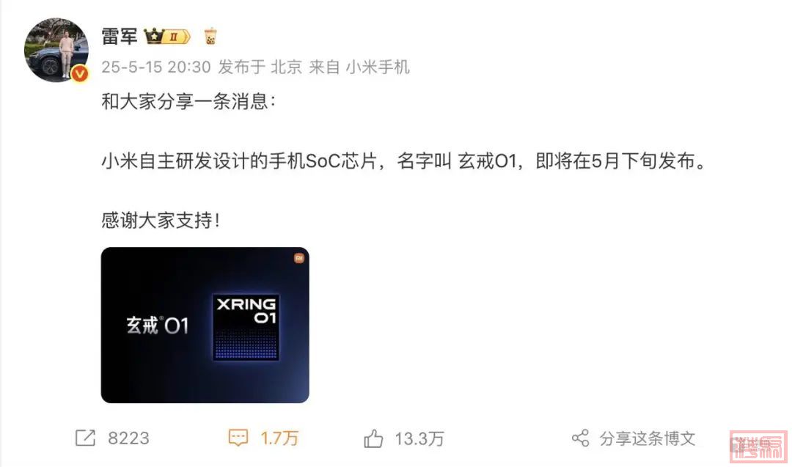Click the XRING O1 chip graphic
Image resolution: width=792 pixels, height=467 pixels.
coord(246,327)
